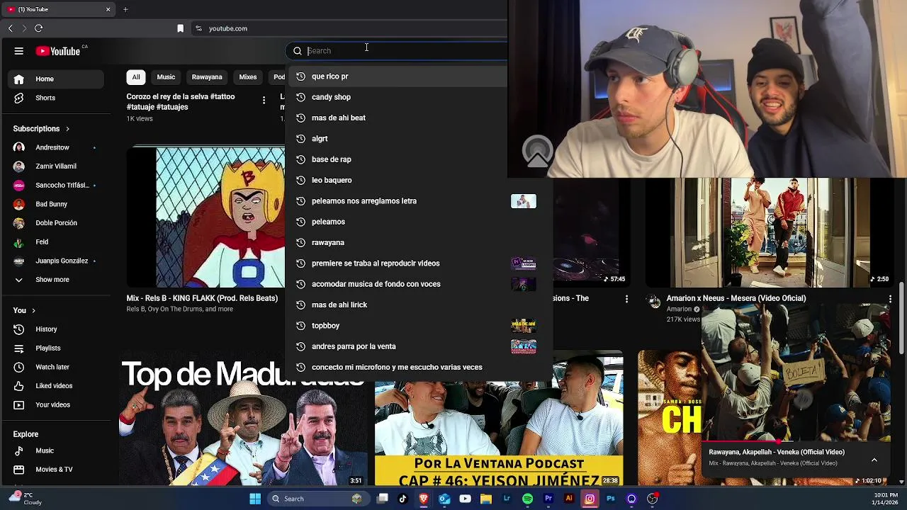Expand the You section chevron

33,310
